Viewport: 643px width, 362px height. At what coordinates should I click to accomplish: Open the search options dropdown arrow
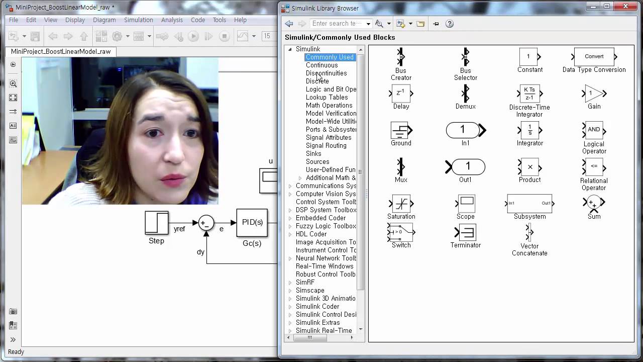point(388,24)
